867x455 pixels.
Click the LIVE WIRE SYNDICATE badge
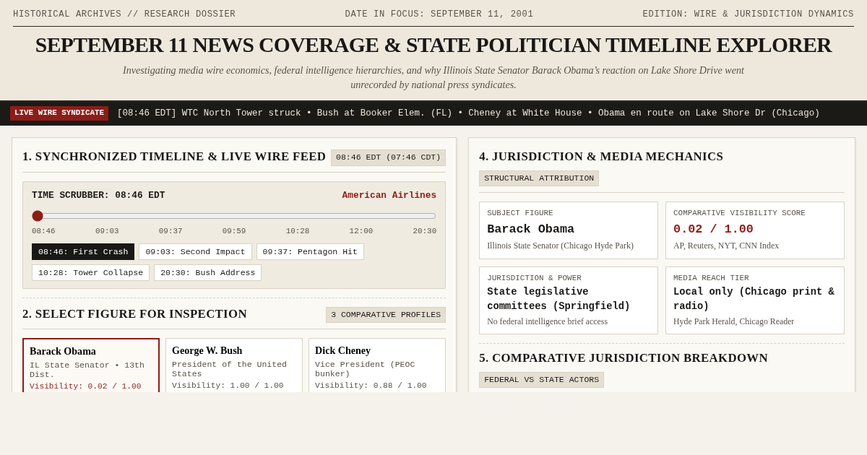click(x=59, y=113)
